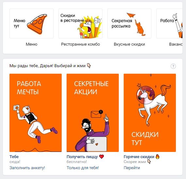This screenshot has width=186, height=179.
Task: Click the pizza slice menu image
Action: (37, 24)
